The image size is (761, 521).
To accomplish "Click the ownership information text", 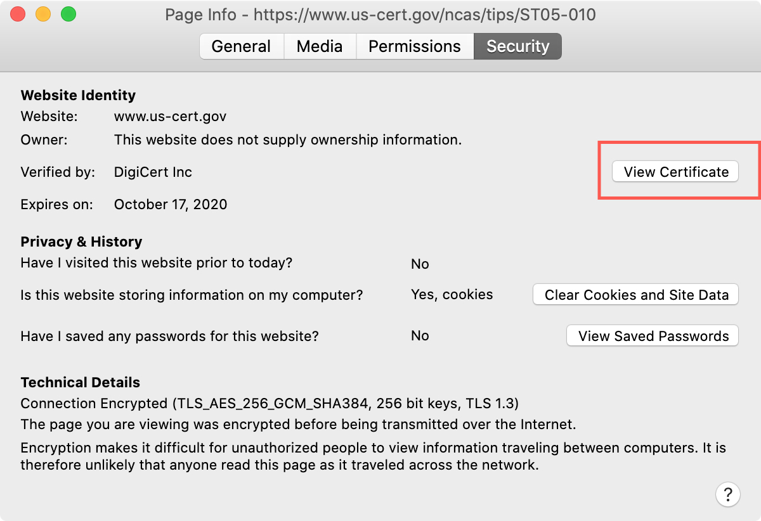I will tap(288, 139).
